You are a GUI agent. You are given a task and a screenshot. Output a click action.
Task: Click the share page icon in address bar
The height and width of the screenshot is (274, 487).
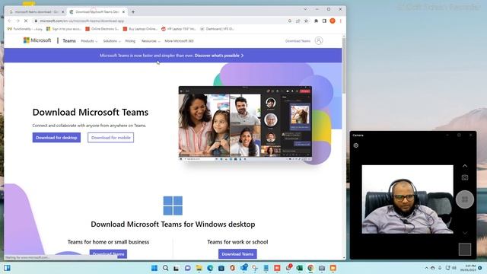(298, 21)
